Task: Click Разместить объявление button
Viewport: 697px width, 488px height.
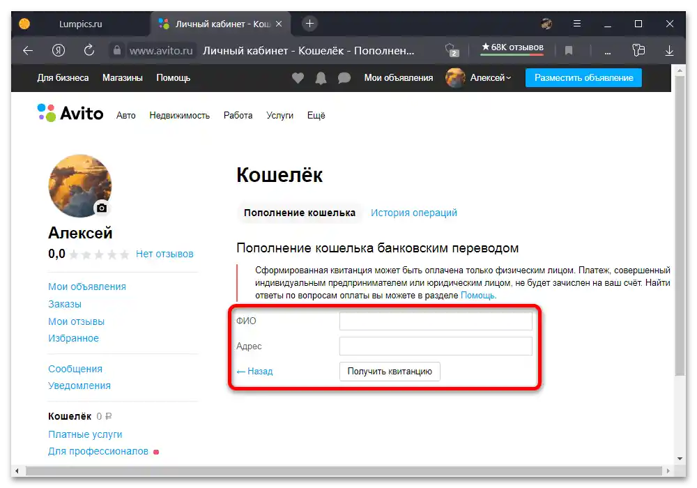Action: (x=583, y=78)
